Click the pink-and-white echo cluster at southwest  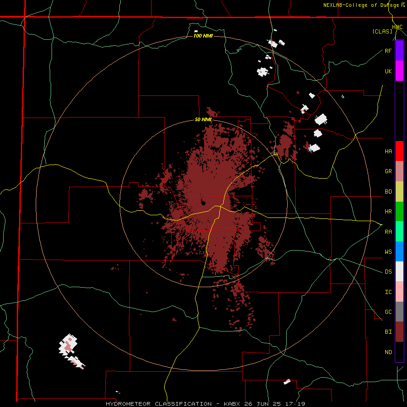click(71, 351)
